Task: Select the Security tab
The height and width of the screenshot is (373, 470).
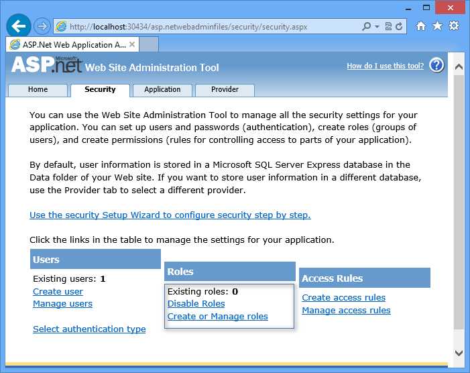Action: 100,90
